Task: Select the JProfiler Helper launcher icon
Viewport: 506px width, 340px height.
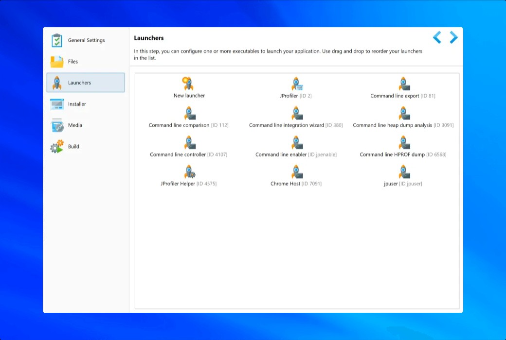Action: [189, 172]
